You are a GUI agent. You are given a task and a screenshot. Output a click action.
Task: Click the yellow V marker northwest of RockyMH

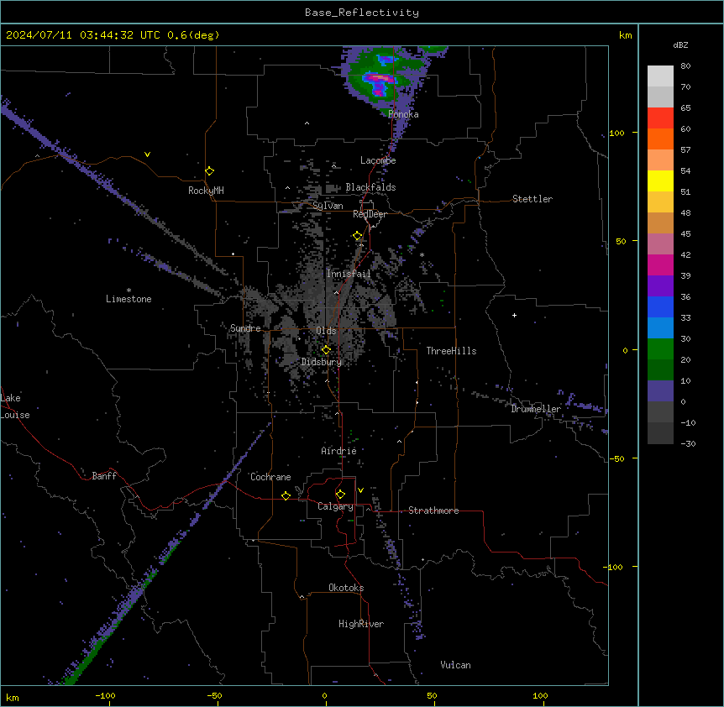tap(147, 154)
